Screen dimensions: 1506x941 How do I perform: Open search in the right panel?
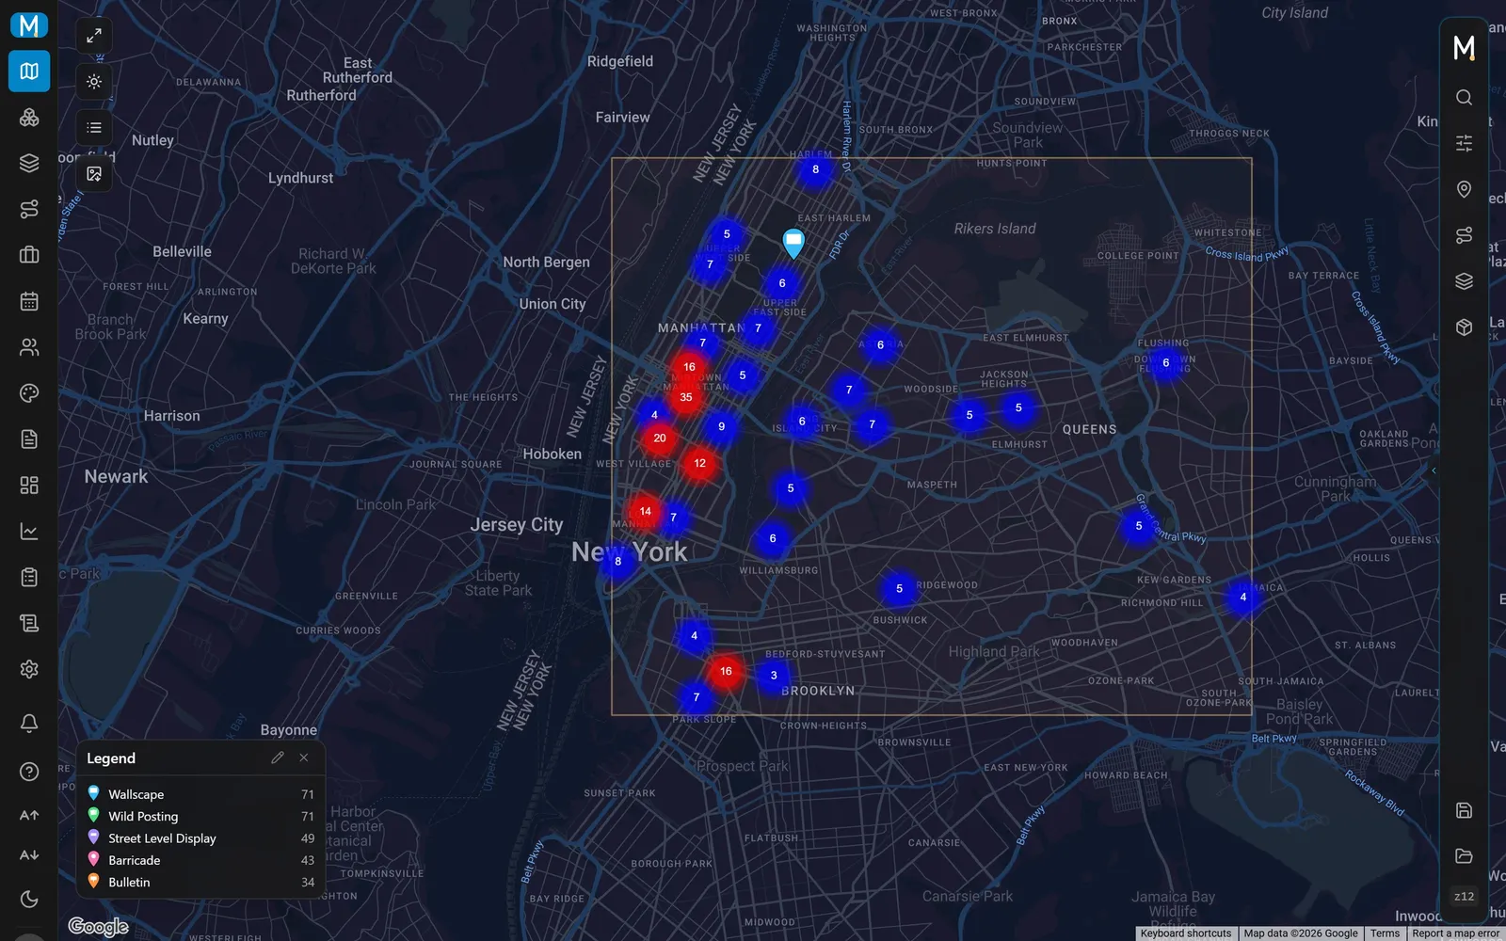tap(1464, 97)
